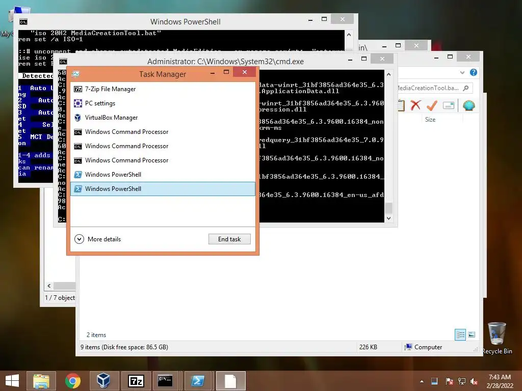The image size is (522, 391).
Task: Click the Windows PowerShell window system icon
Action: point(23,22)
